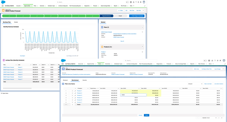Image resolution: width=227 pixels, height=122 pixels.
Task: Expand the Product column header menu
Action: pyautogui.click(x=88, y=88)
